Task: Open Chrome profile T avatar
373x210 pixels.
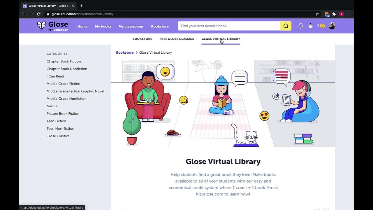Action: (342, 14)
